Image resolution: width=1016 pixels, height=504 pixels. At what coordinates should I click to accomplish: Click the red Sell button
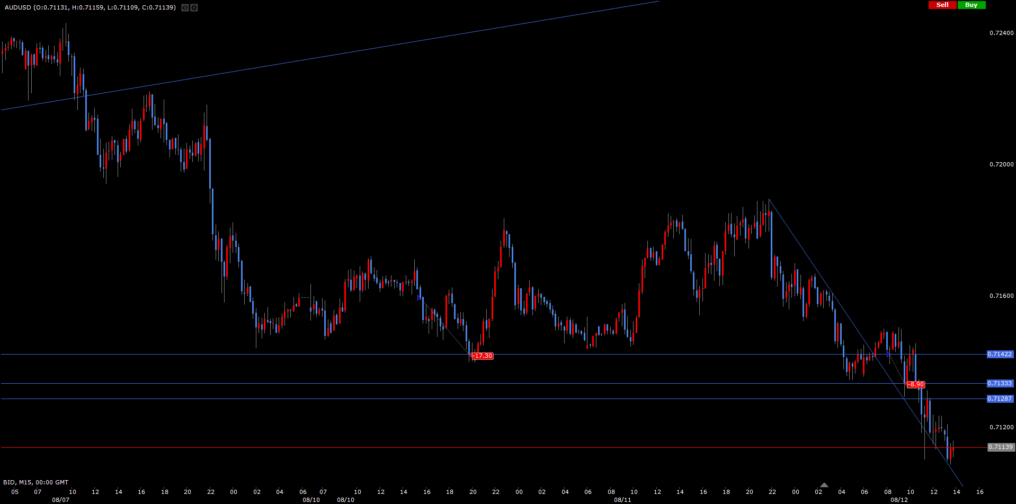[942, 5]
